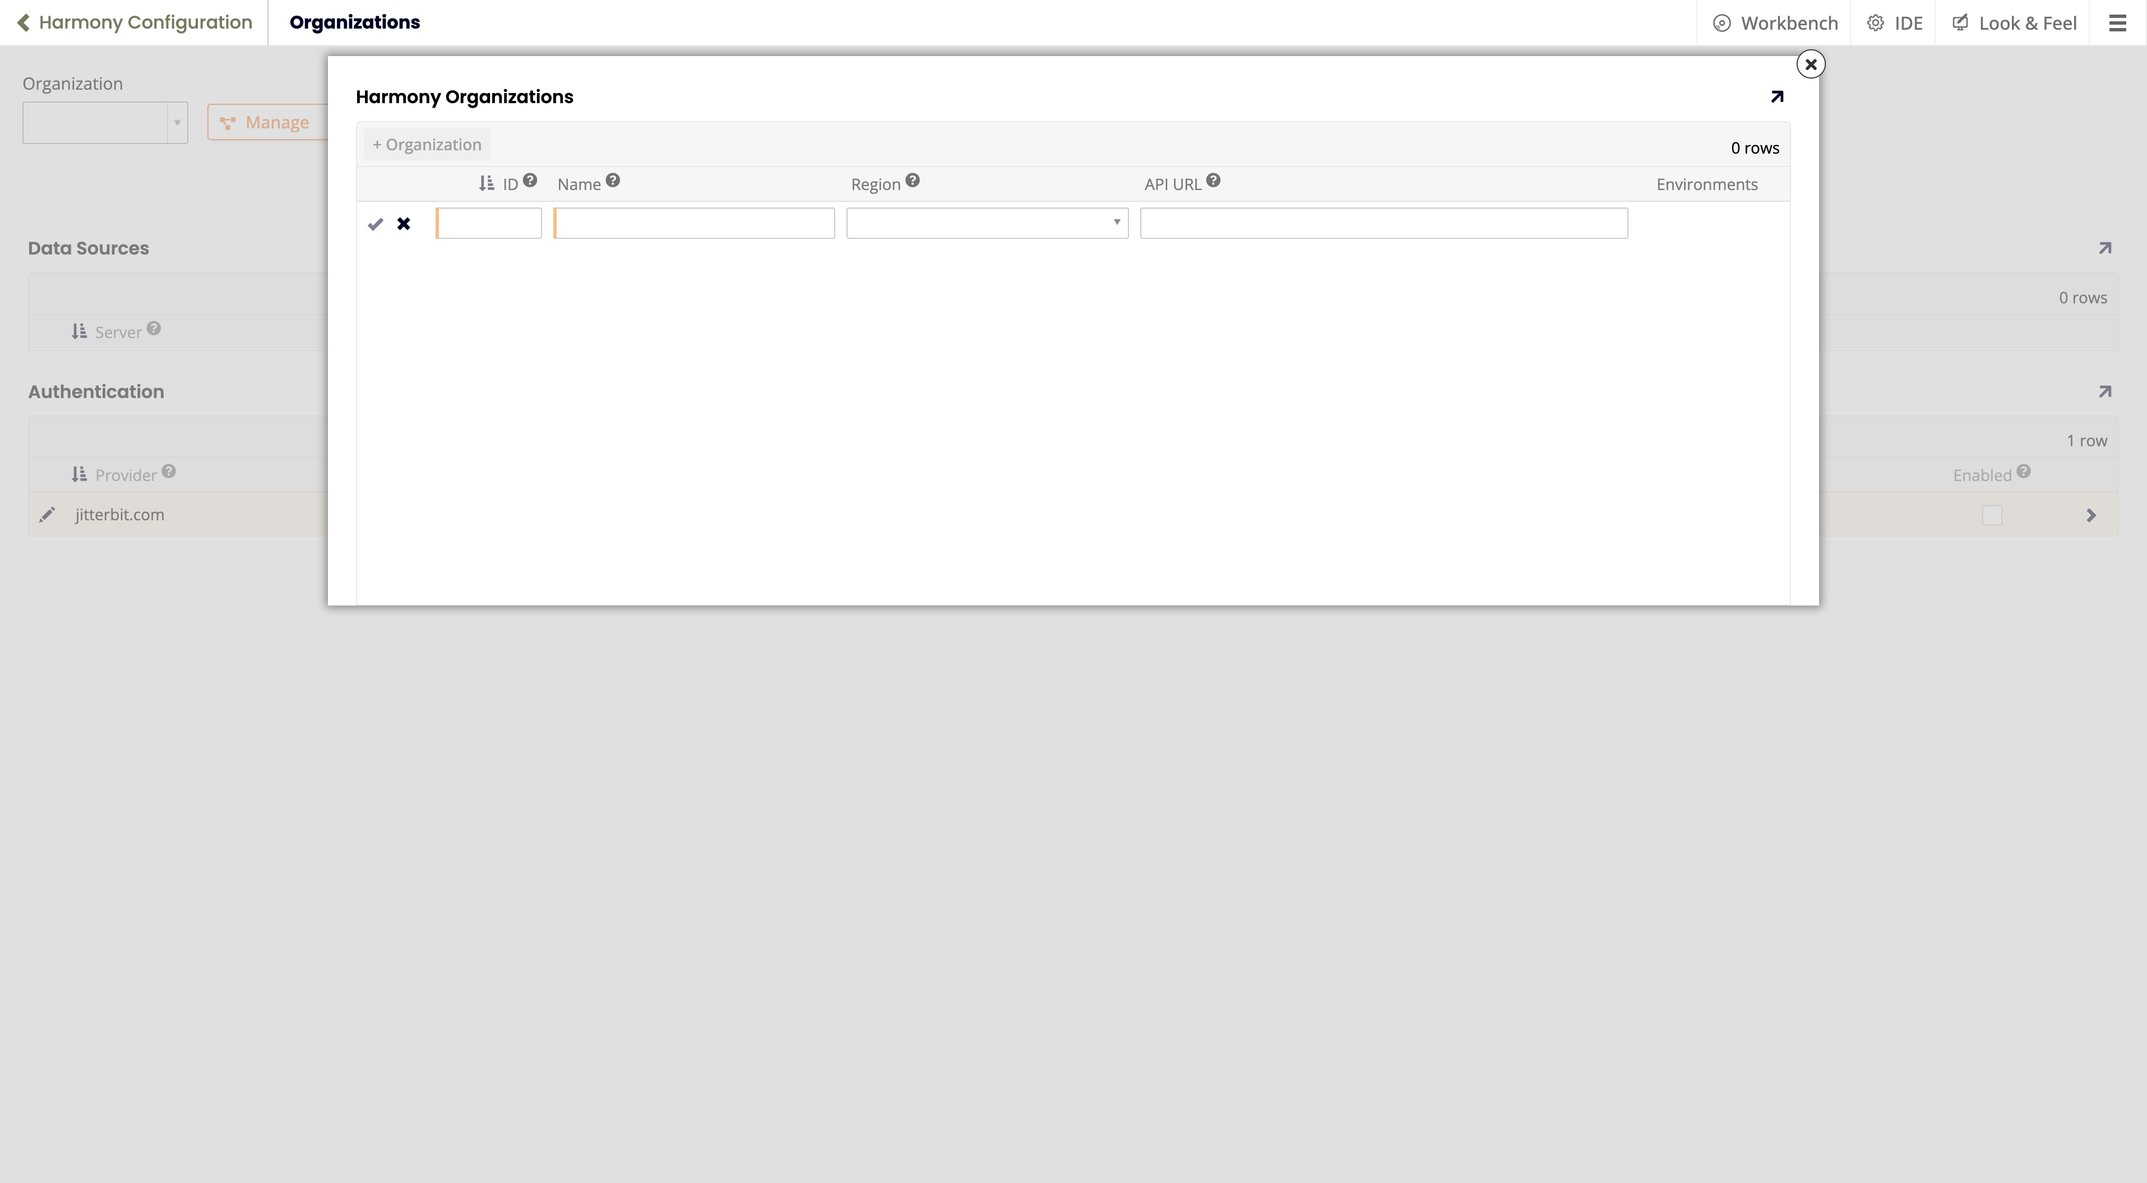Open the Workbench menu item
The image size is (2147, 1183).
(1775, 22)
